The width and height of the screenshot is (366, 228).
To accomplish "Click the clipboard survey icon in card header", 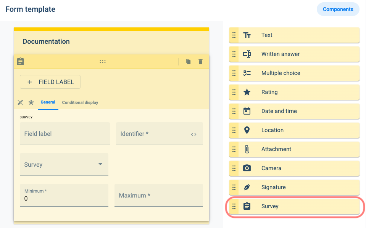I will [x=21, y=62].
